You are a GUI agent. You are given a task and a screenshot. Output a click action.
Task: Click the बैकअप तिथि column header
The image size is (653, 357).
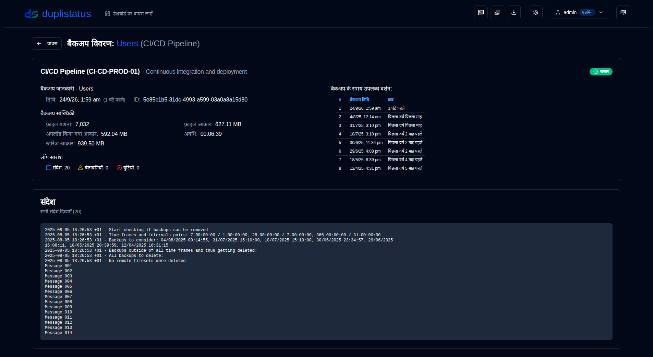tap(359, 99)
